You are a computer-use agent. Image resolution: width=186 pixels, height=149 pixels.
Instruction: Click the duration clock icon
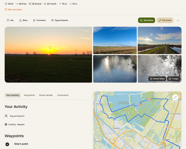click(x=6, y=4)
